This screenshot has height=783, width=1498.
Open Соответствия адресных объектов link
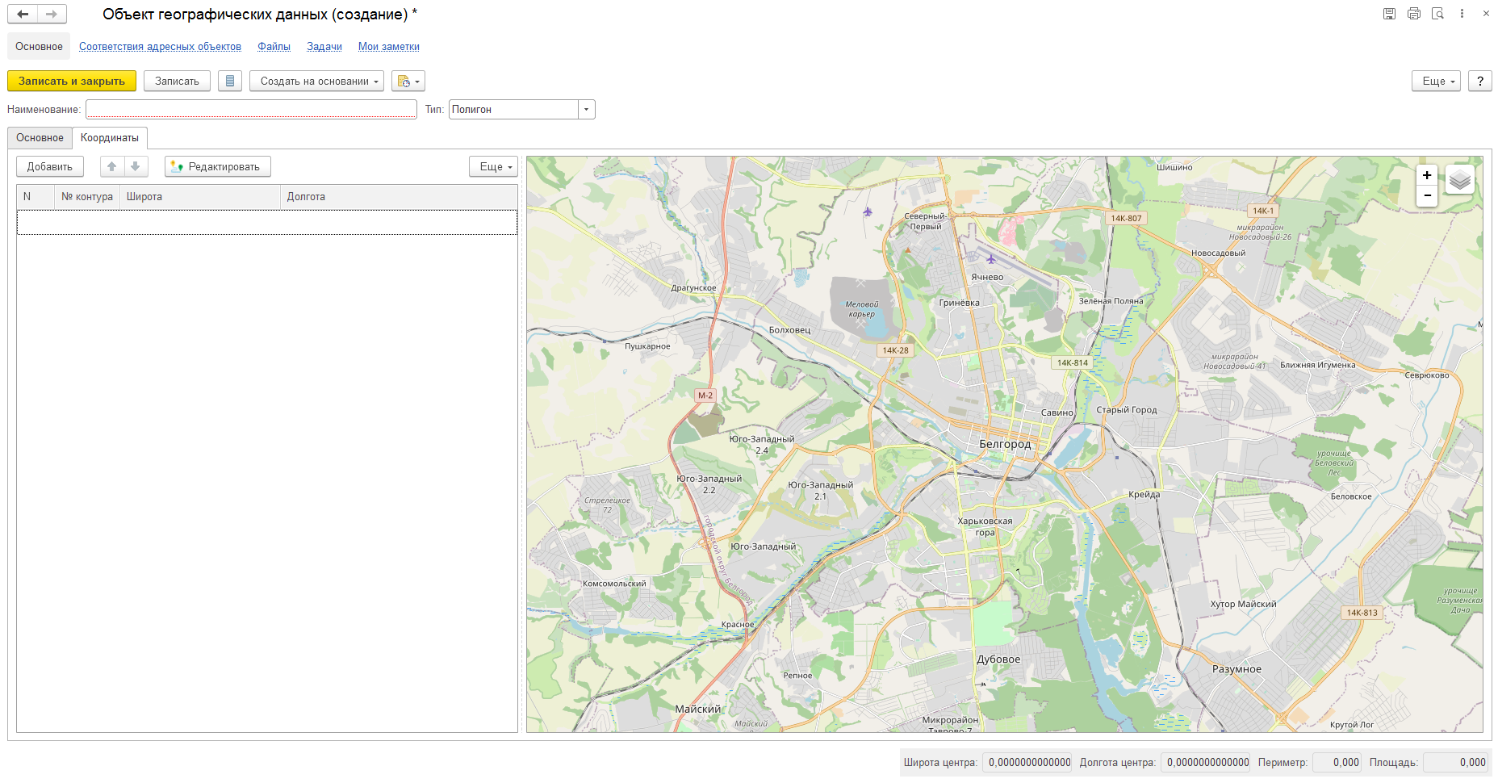pos(160,46)
